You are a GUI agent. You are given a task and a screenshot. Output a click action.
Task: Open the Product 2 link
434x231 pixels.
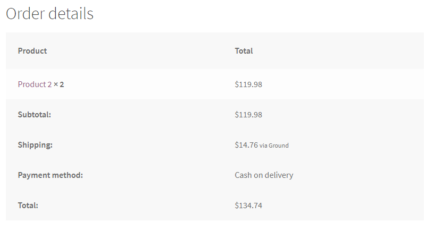pos(35,84)
